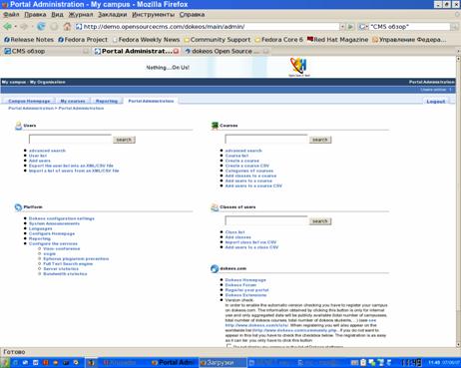Click the Courses section icon
The height and width of the screenshot is (368, 461).
point(215,126)
